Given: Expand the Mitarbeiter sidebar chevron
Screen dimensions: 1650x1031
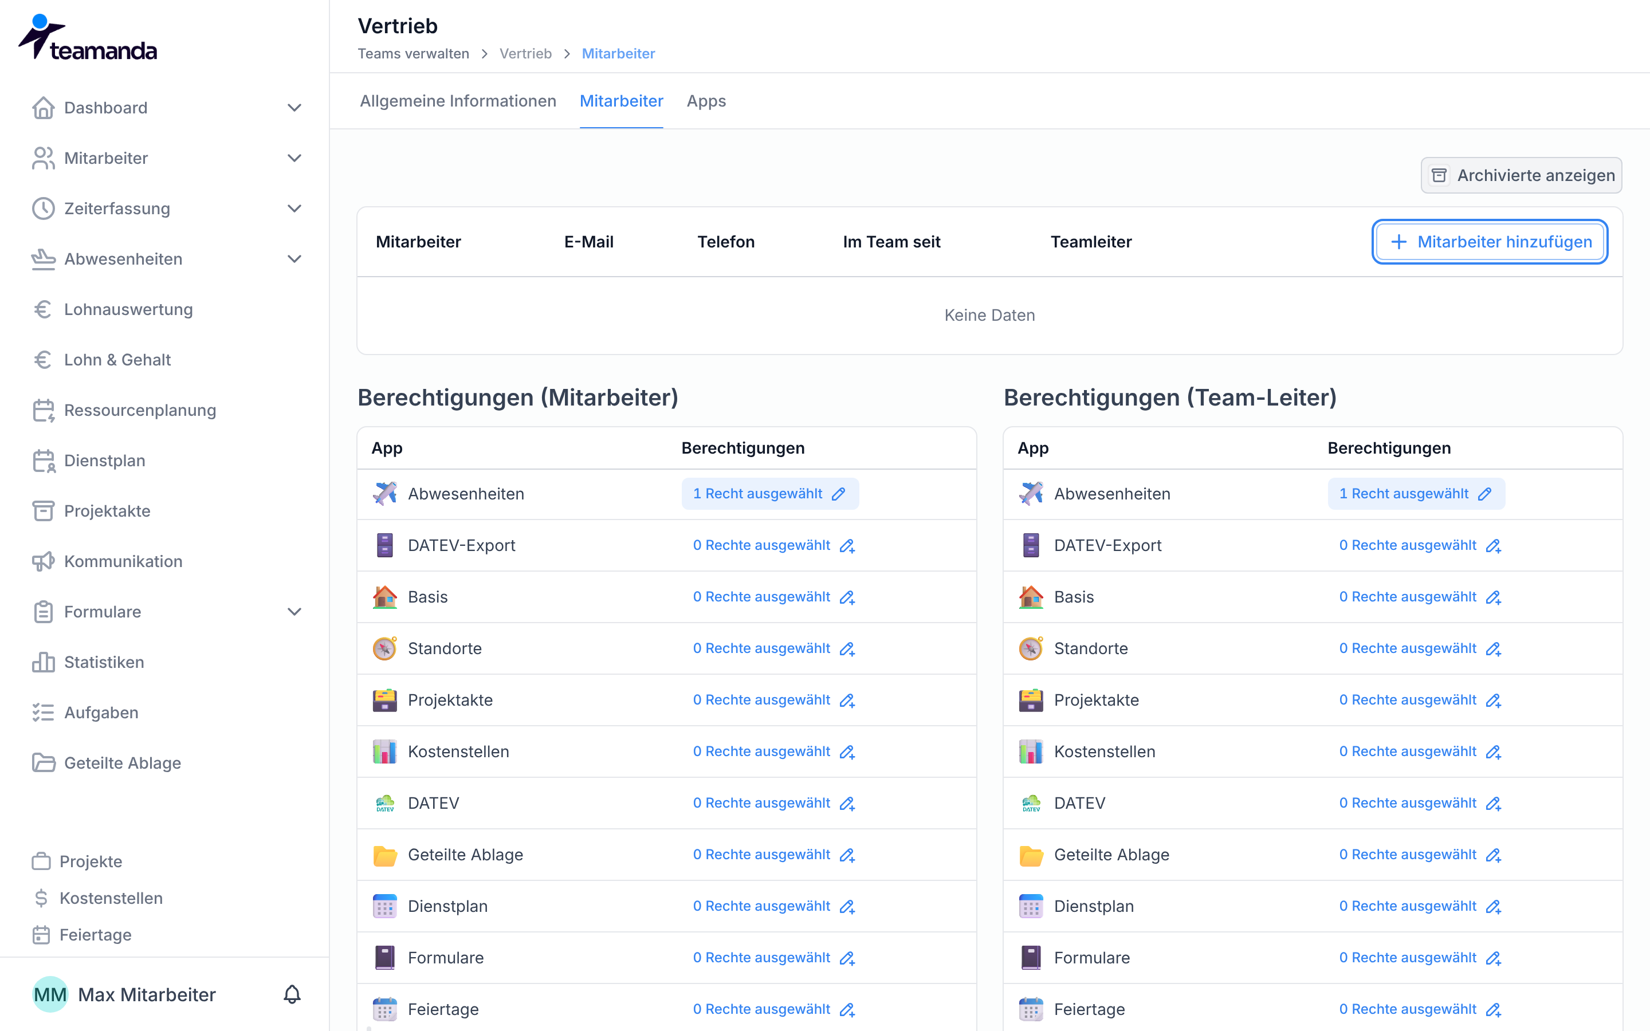Looking at the screenshot, I should click(x=294, y=158).
